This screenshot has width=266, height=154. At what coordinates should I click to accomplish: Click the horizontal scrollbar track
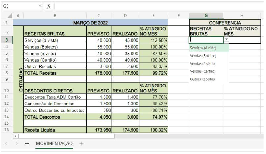[x=138, y=136]
